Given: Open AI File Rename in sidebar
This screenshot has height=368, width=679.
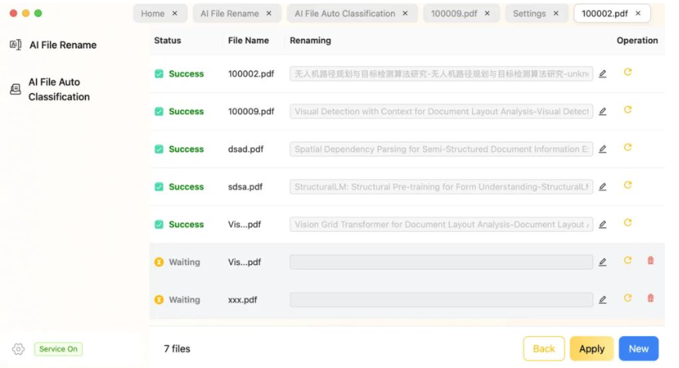Looking at the screenshot, I should (x=62, y=45).
